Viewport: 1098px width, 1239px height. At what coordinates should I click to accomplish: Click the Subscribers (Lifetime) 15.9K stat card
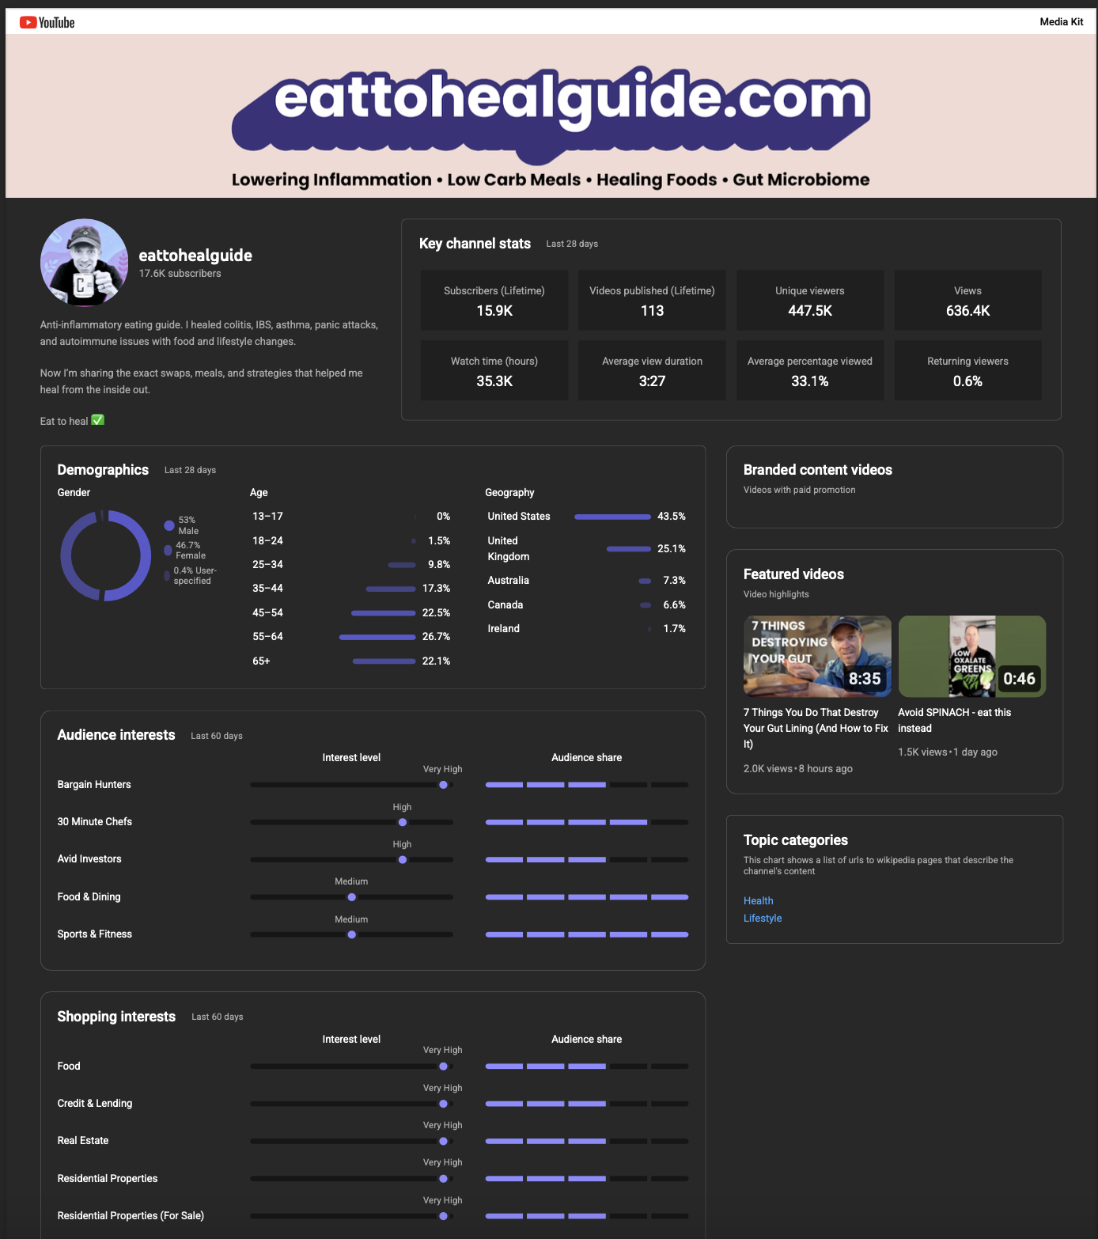494,300
